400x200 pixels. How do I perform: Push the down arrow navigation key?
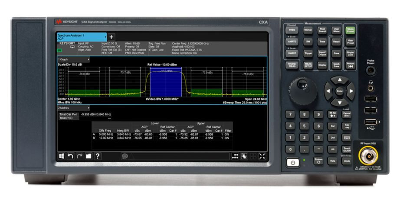tap(340, 102)
